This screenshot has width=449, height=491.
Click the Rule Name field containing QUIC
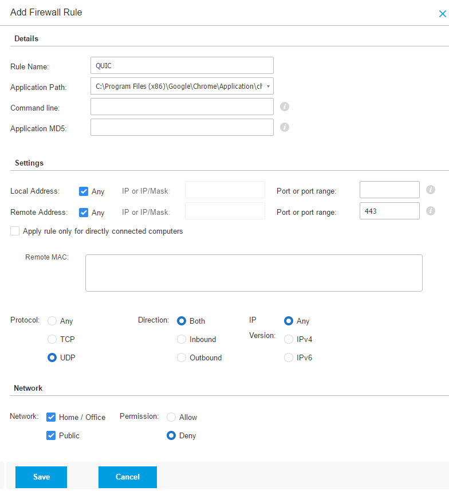pyautogui.click(x=182, y=65)
